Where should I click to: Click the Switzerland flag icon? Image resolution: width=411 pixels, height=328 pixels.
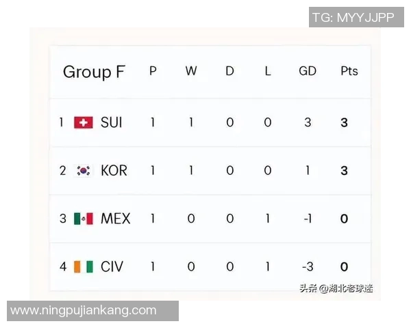pyautogui.click(x=84, y=122)
